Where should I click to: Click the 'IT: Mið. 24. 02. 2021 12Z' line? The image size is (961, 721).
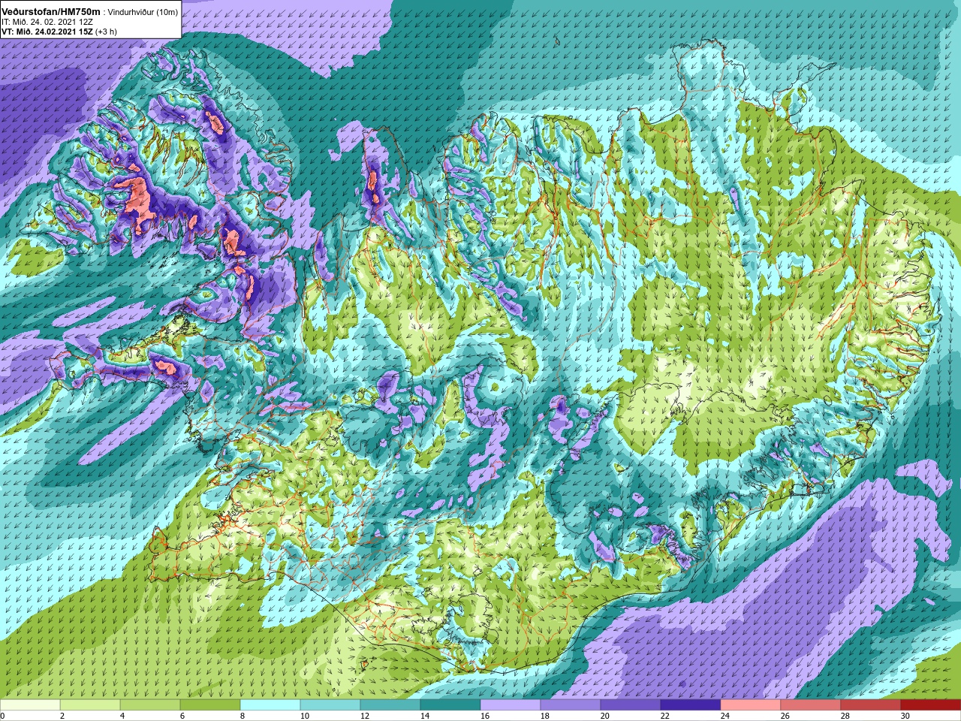tap(47, 22)
